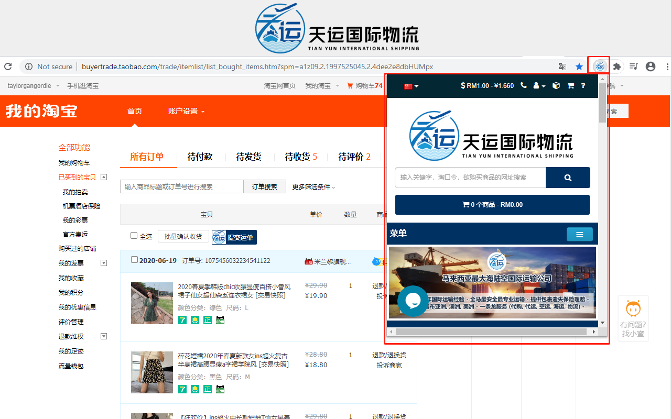Click the shipping banner image in popup
Viewport: 671px width, 419px height.
pos(492,282)
